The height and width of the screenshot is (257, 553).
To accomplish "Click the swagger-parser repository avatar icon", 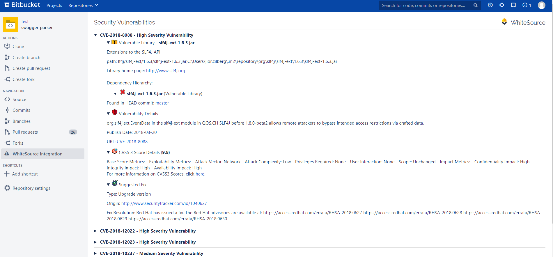I will [x=10, y=24].
